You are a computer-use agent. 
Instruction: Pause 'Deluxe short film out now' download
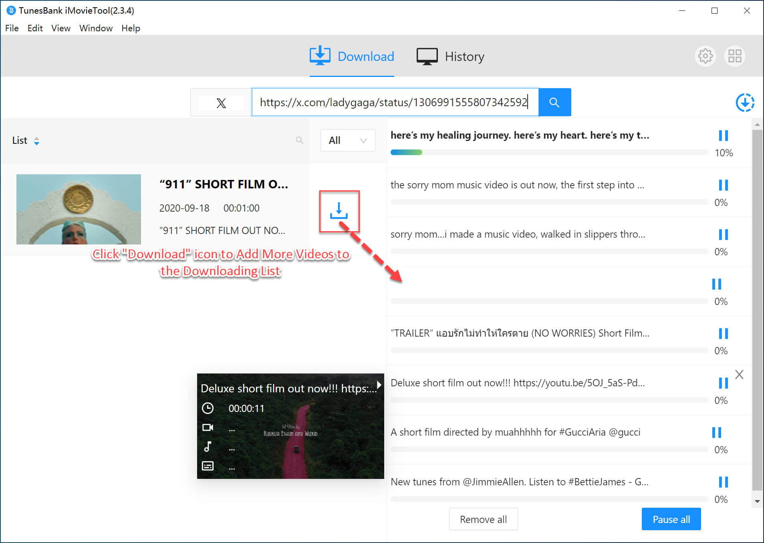tap(723, 383)
